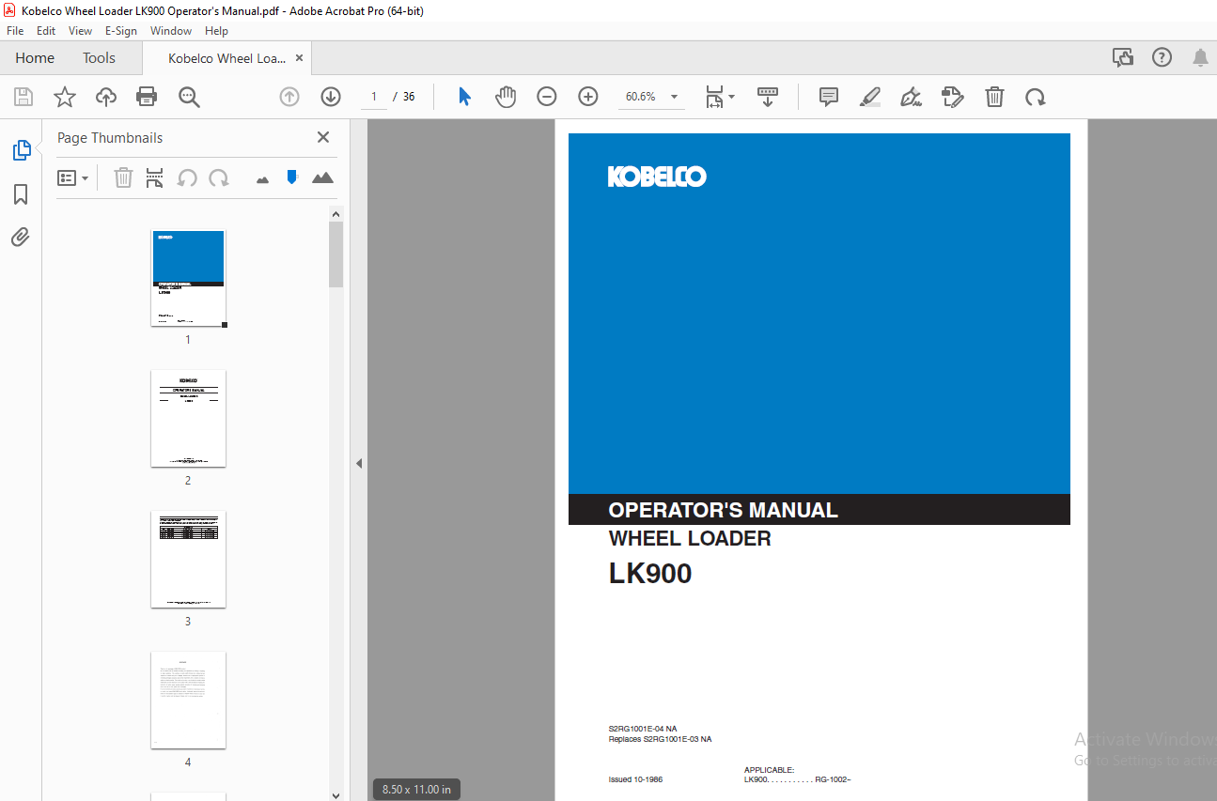The height and width of the screenshot is (801, 1217).
Task: Enlarge thumbnail size large mountain icon
Action: [322, 177]
